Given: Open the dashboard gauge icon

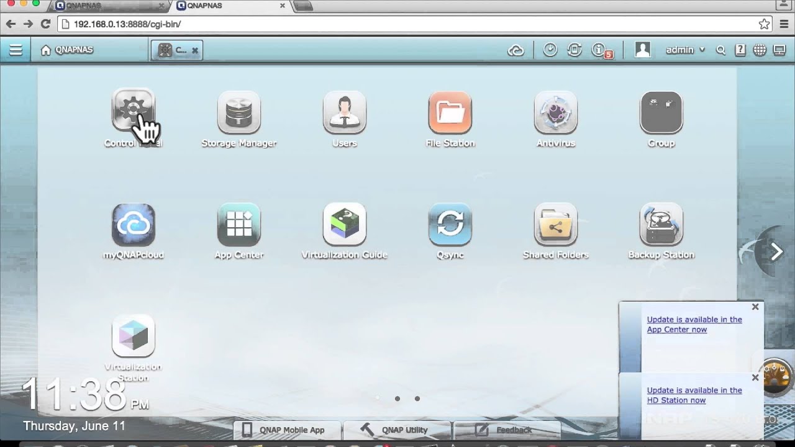Looking at the screenshot, I should [776, 376].
